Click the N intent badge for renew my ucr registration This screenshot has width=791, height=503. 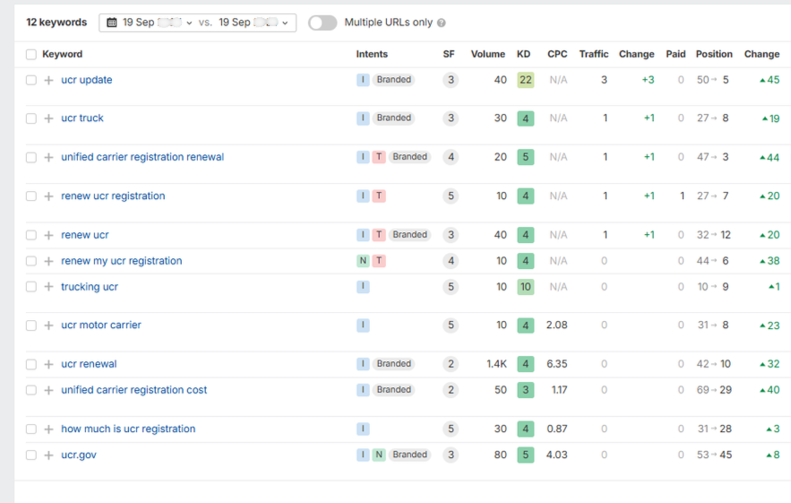[x=363, y=261]
